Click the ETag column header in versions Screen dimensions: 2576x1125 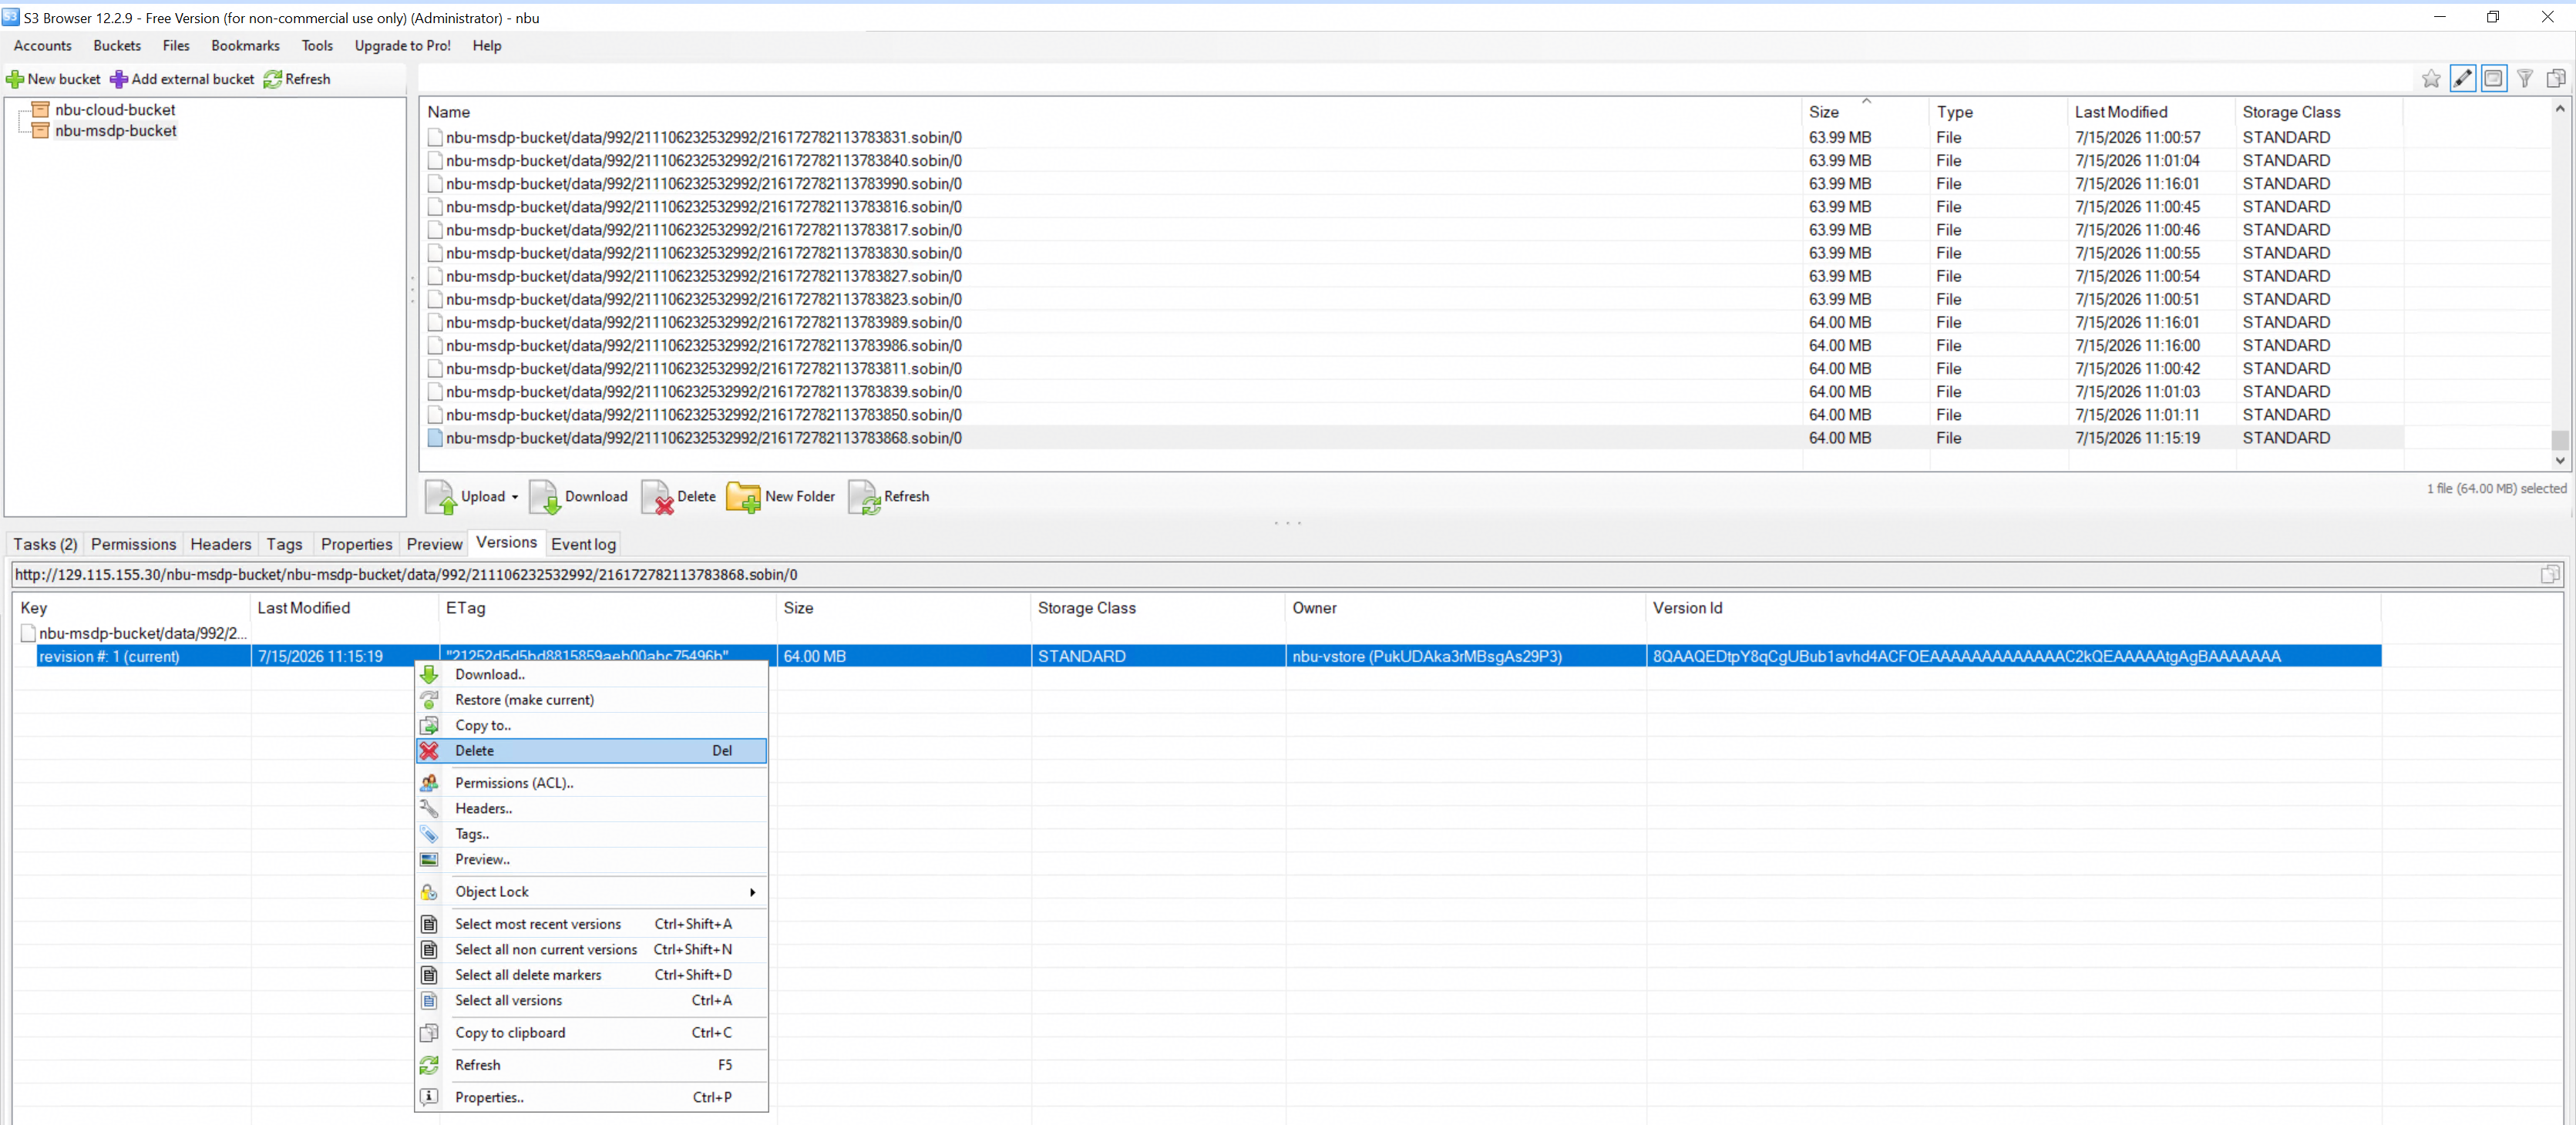point(607,608)
